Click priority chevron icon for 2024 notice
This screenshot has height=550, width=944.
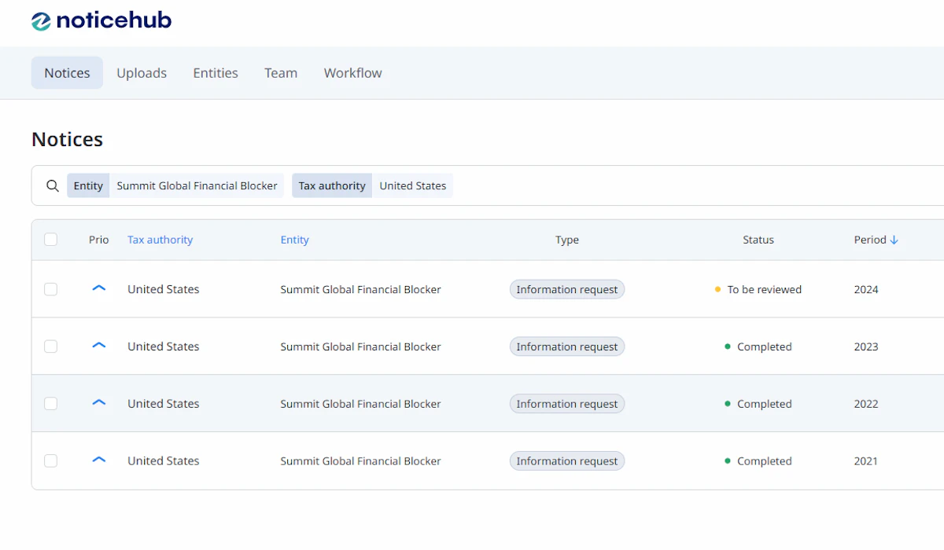[98, 288]
